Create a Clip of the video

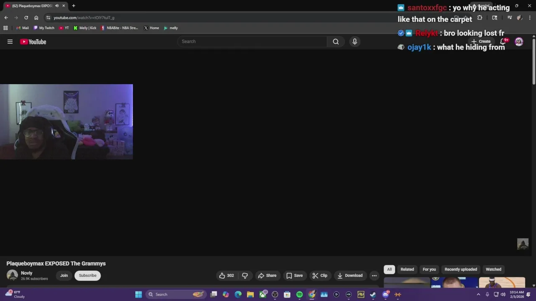coord(320,275)
